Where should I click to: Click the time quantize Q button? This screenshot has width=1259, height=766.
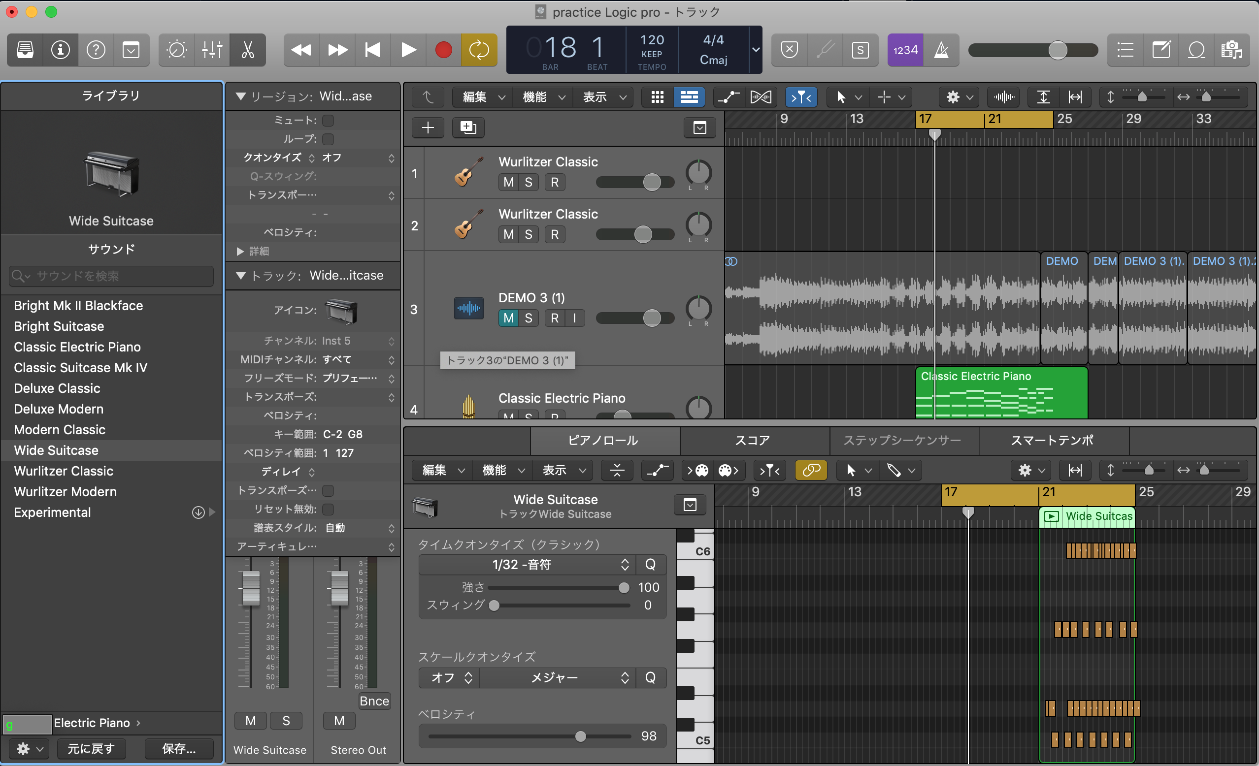tap(651, 564)
